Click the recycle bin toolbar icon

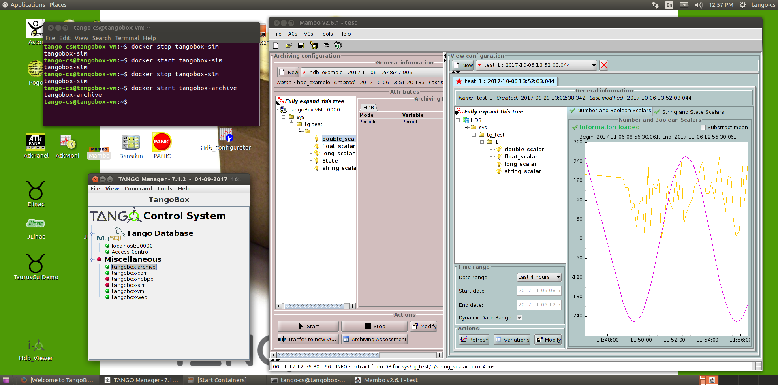[x=338, y=45]
